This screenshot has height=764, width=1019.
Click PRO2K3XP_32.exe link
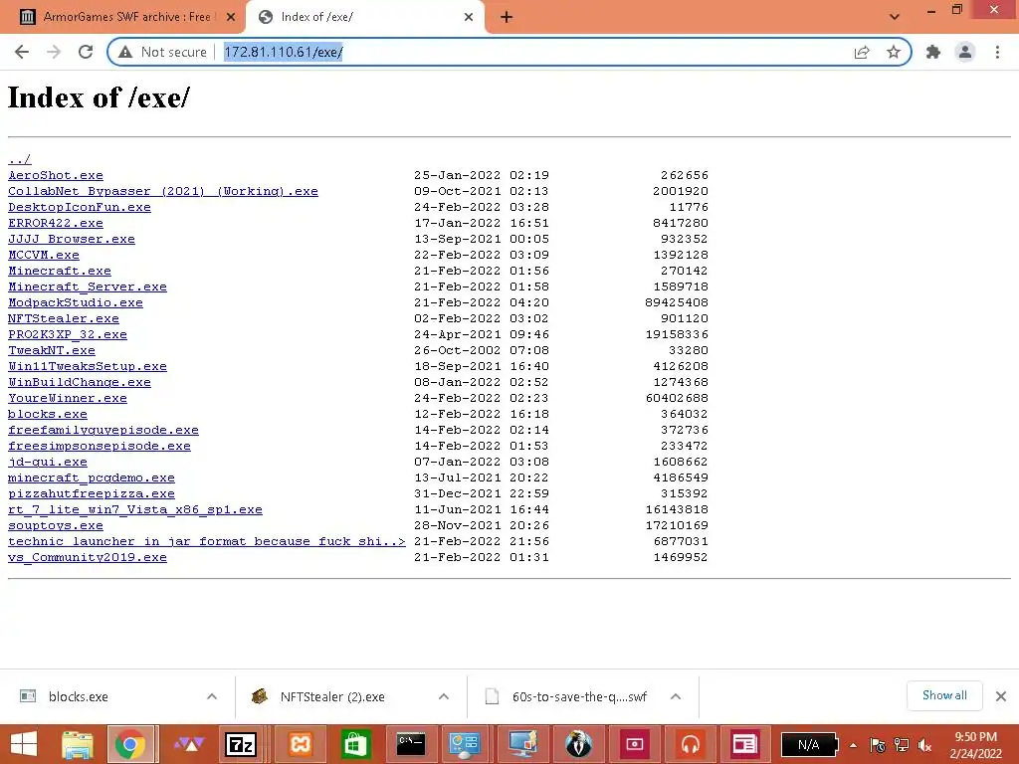click(68, 334)
